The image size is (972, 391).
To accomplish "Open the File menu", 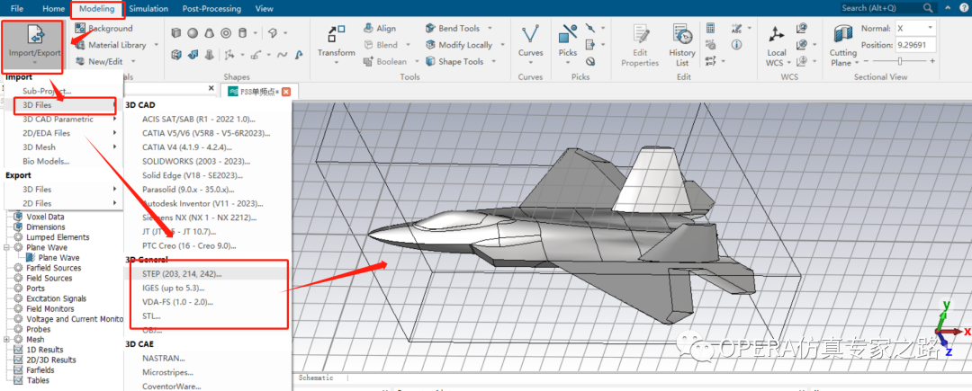I will (x=17, y=9).
